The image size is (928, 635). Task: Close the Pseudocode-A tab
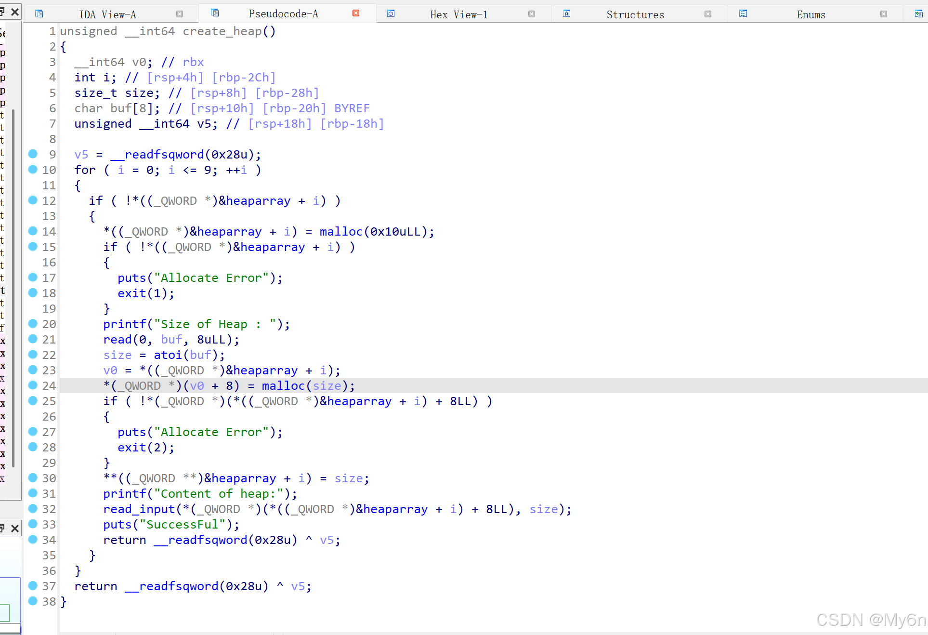pyautogui.click(x=356, y=13)
